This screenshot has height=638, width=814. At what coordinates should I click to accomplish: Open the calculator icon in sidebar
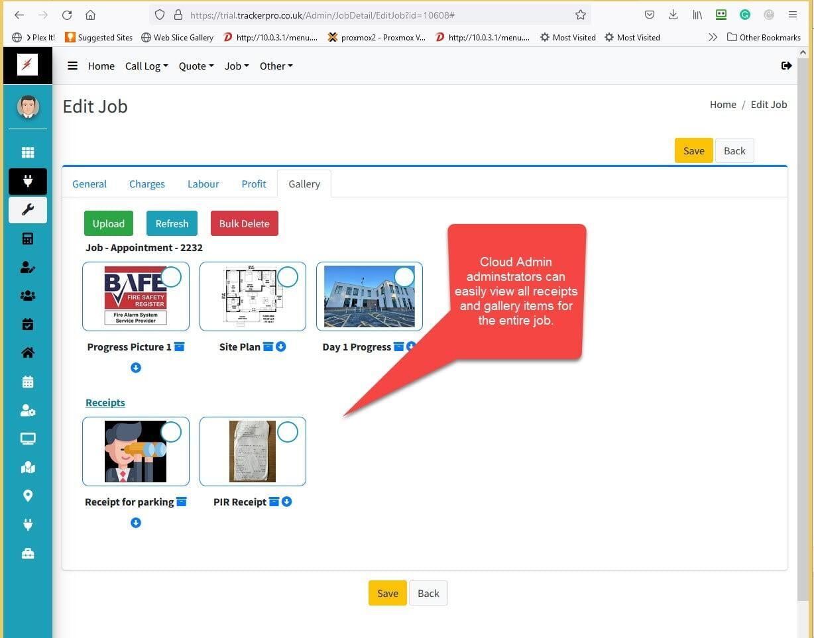pyautogui.click(x=28, y=239)
